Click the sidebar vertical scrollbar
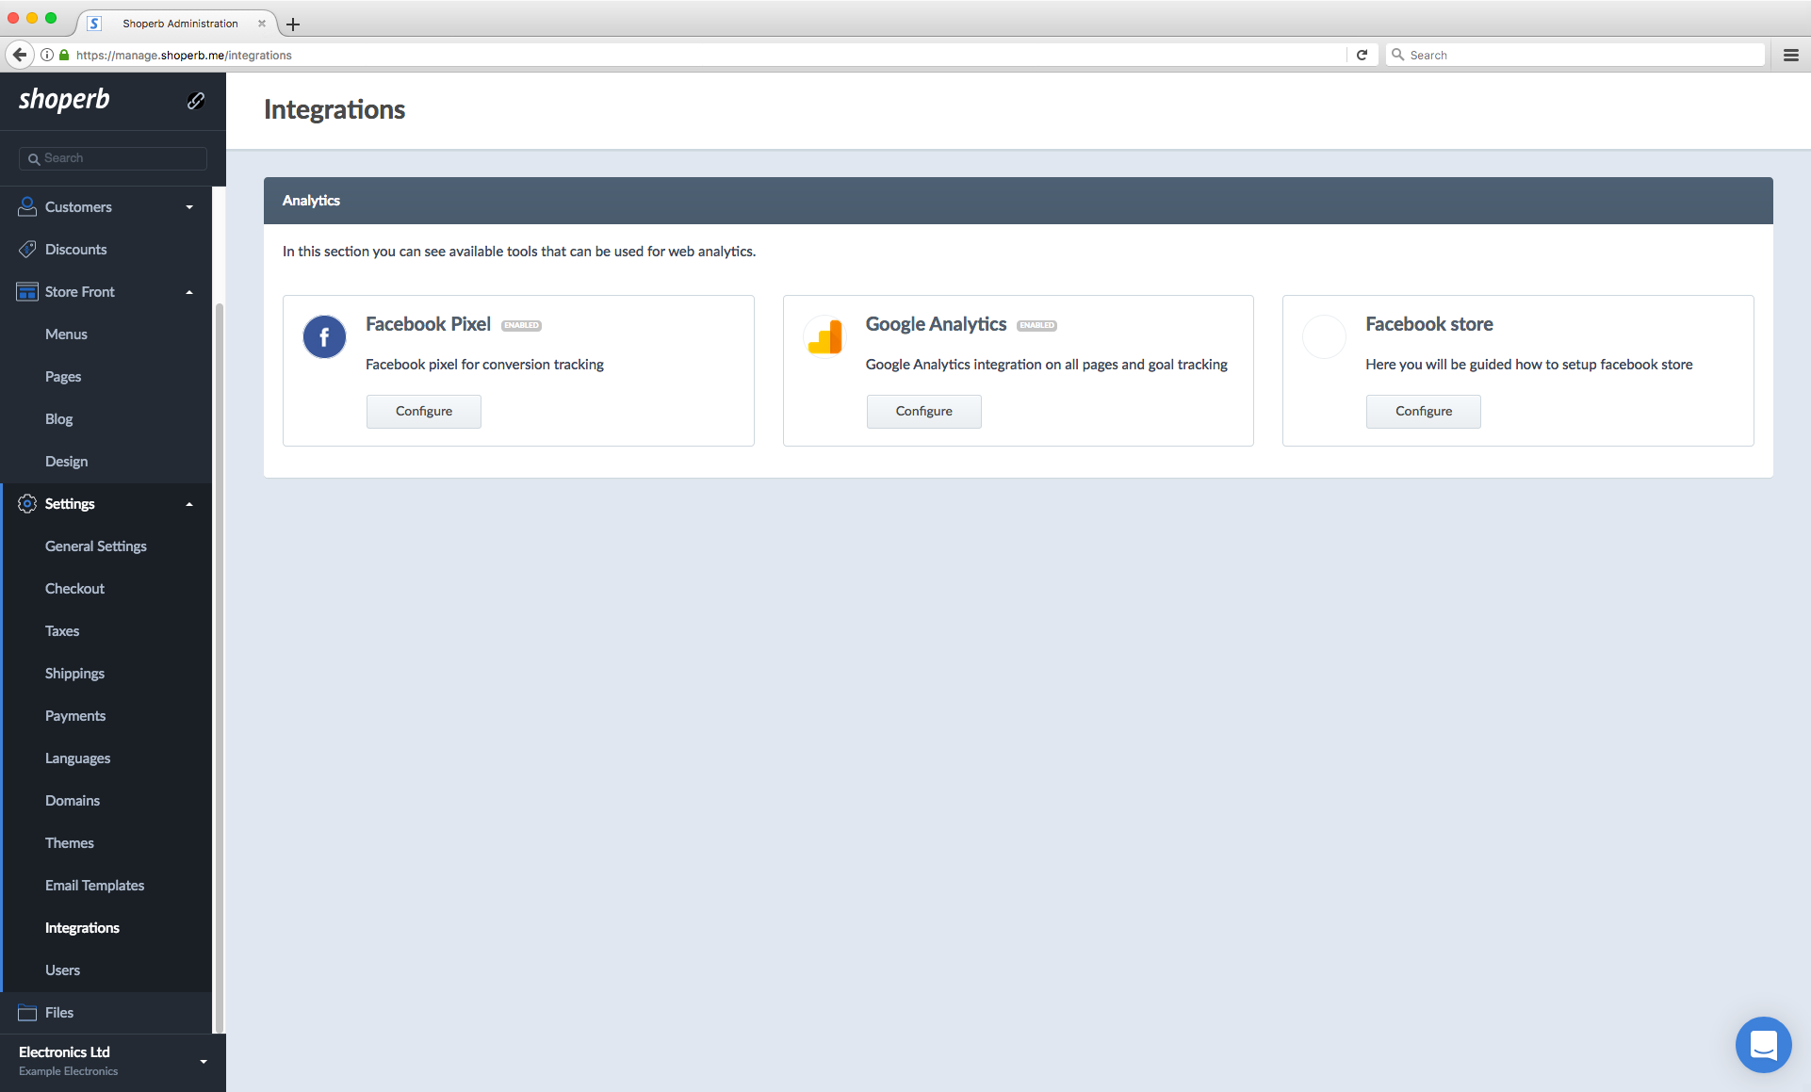This screenshot has width=1811, height=1092. pos(219,667)
